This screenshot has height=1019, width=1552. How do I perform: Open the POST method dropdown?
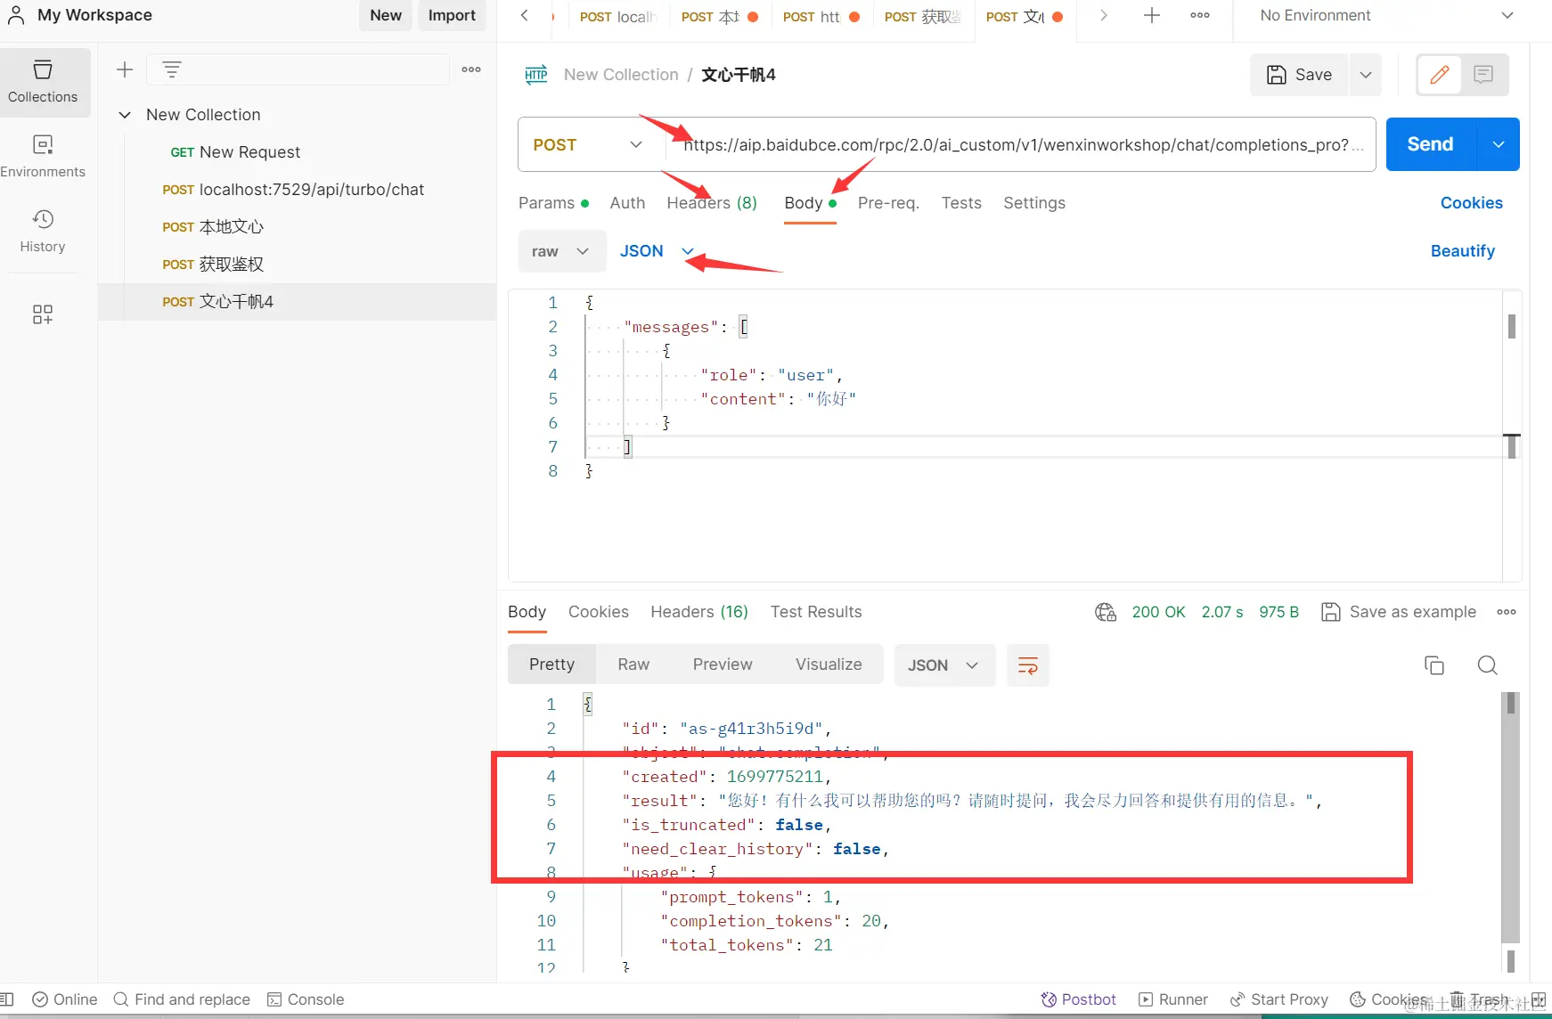pyautogui.click(x=588, y=144)
